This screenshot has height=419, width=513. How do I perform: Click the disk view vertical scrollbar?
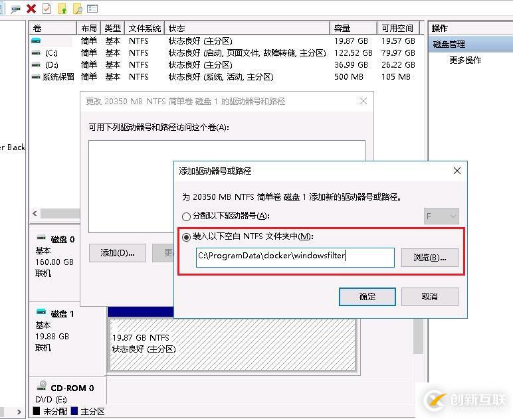coord(418,337)
